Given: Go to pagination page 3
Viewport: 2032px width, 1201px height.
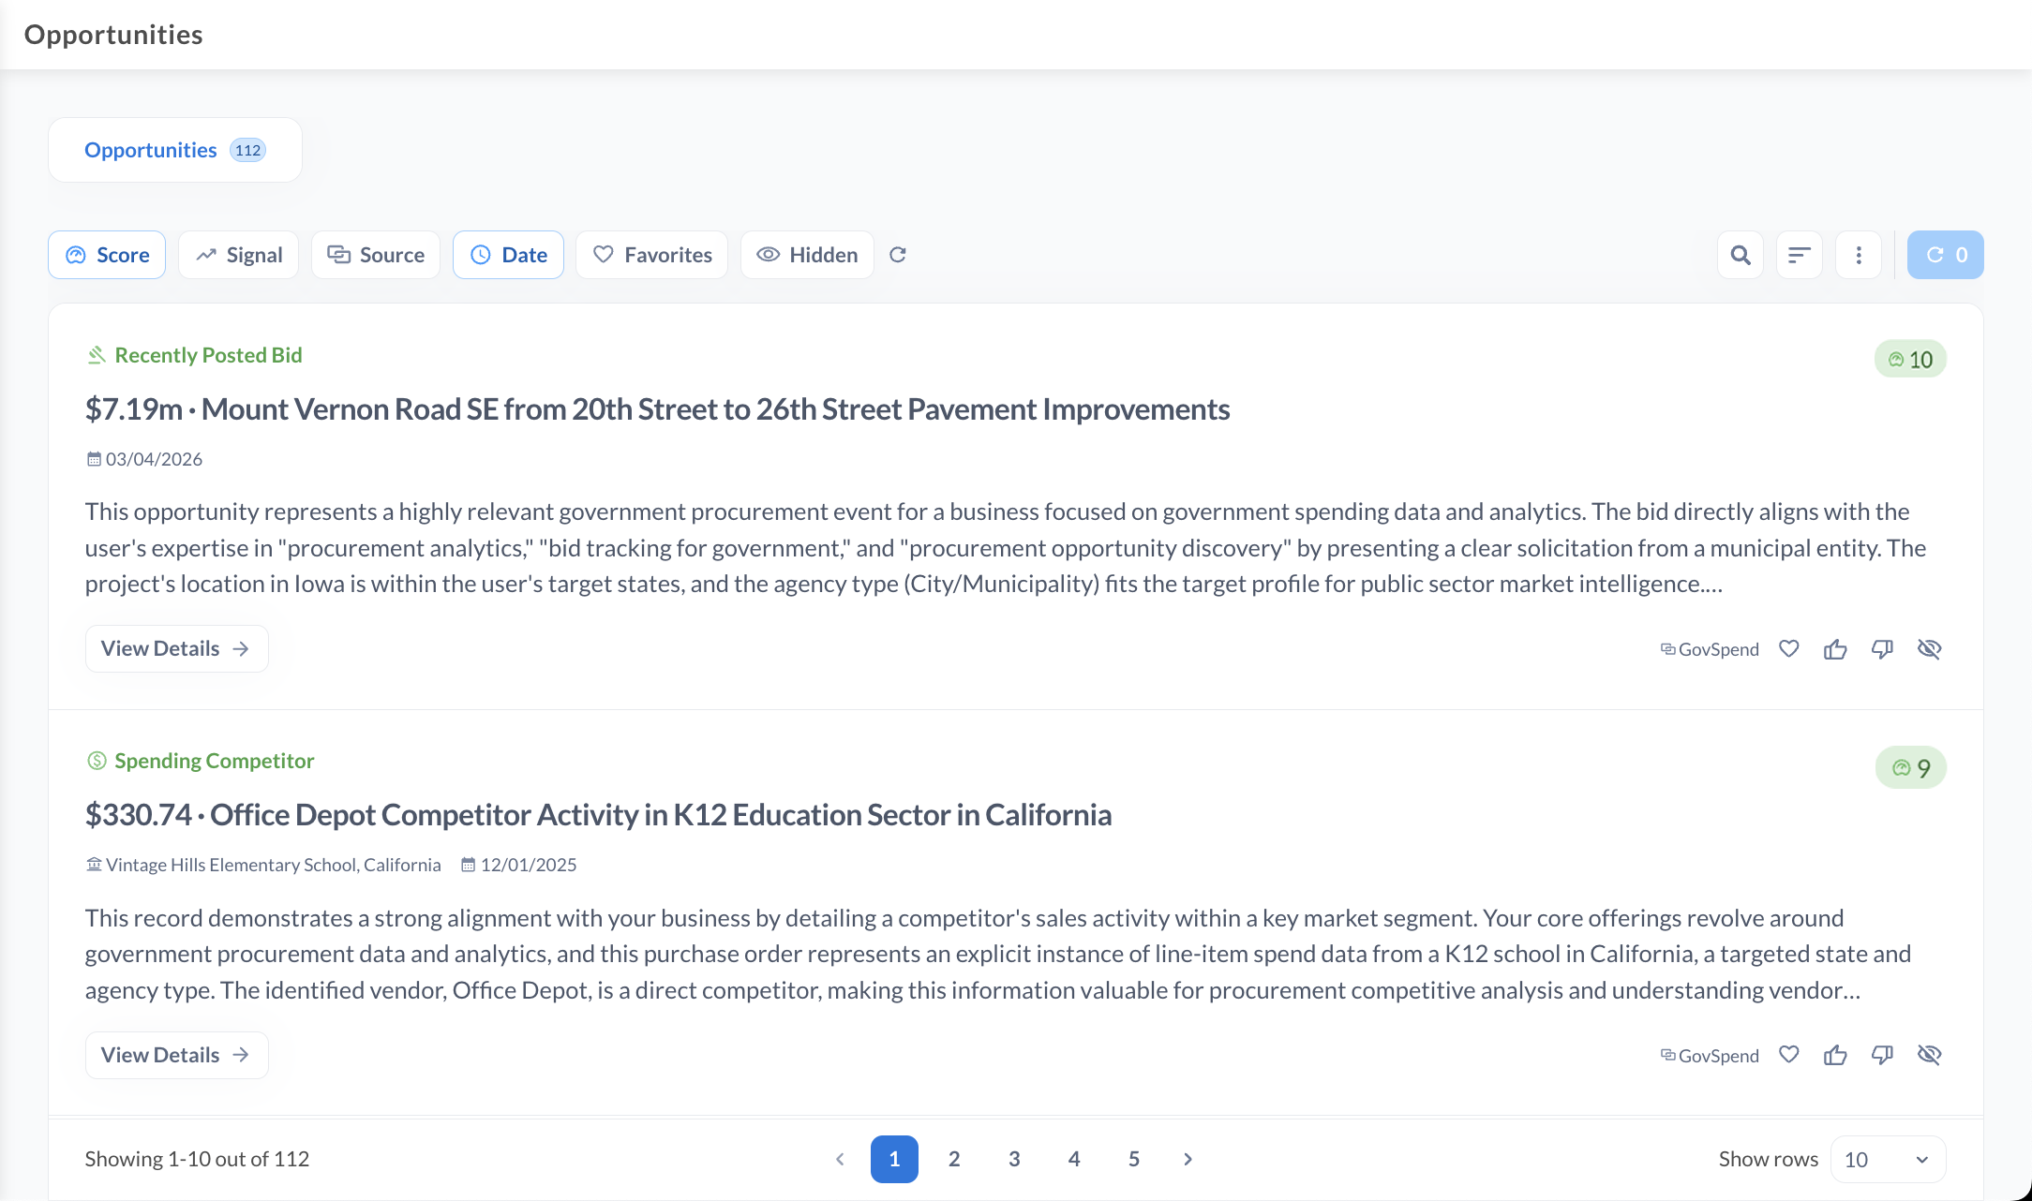Looking at the screenshot, I should [x=1014, y=1160].
